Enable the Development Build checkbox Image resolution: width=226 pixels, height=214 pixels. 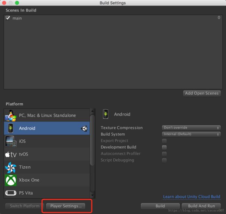[x=164, y=147]
